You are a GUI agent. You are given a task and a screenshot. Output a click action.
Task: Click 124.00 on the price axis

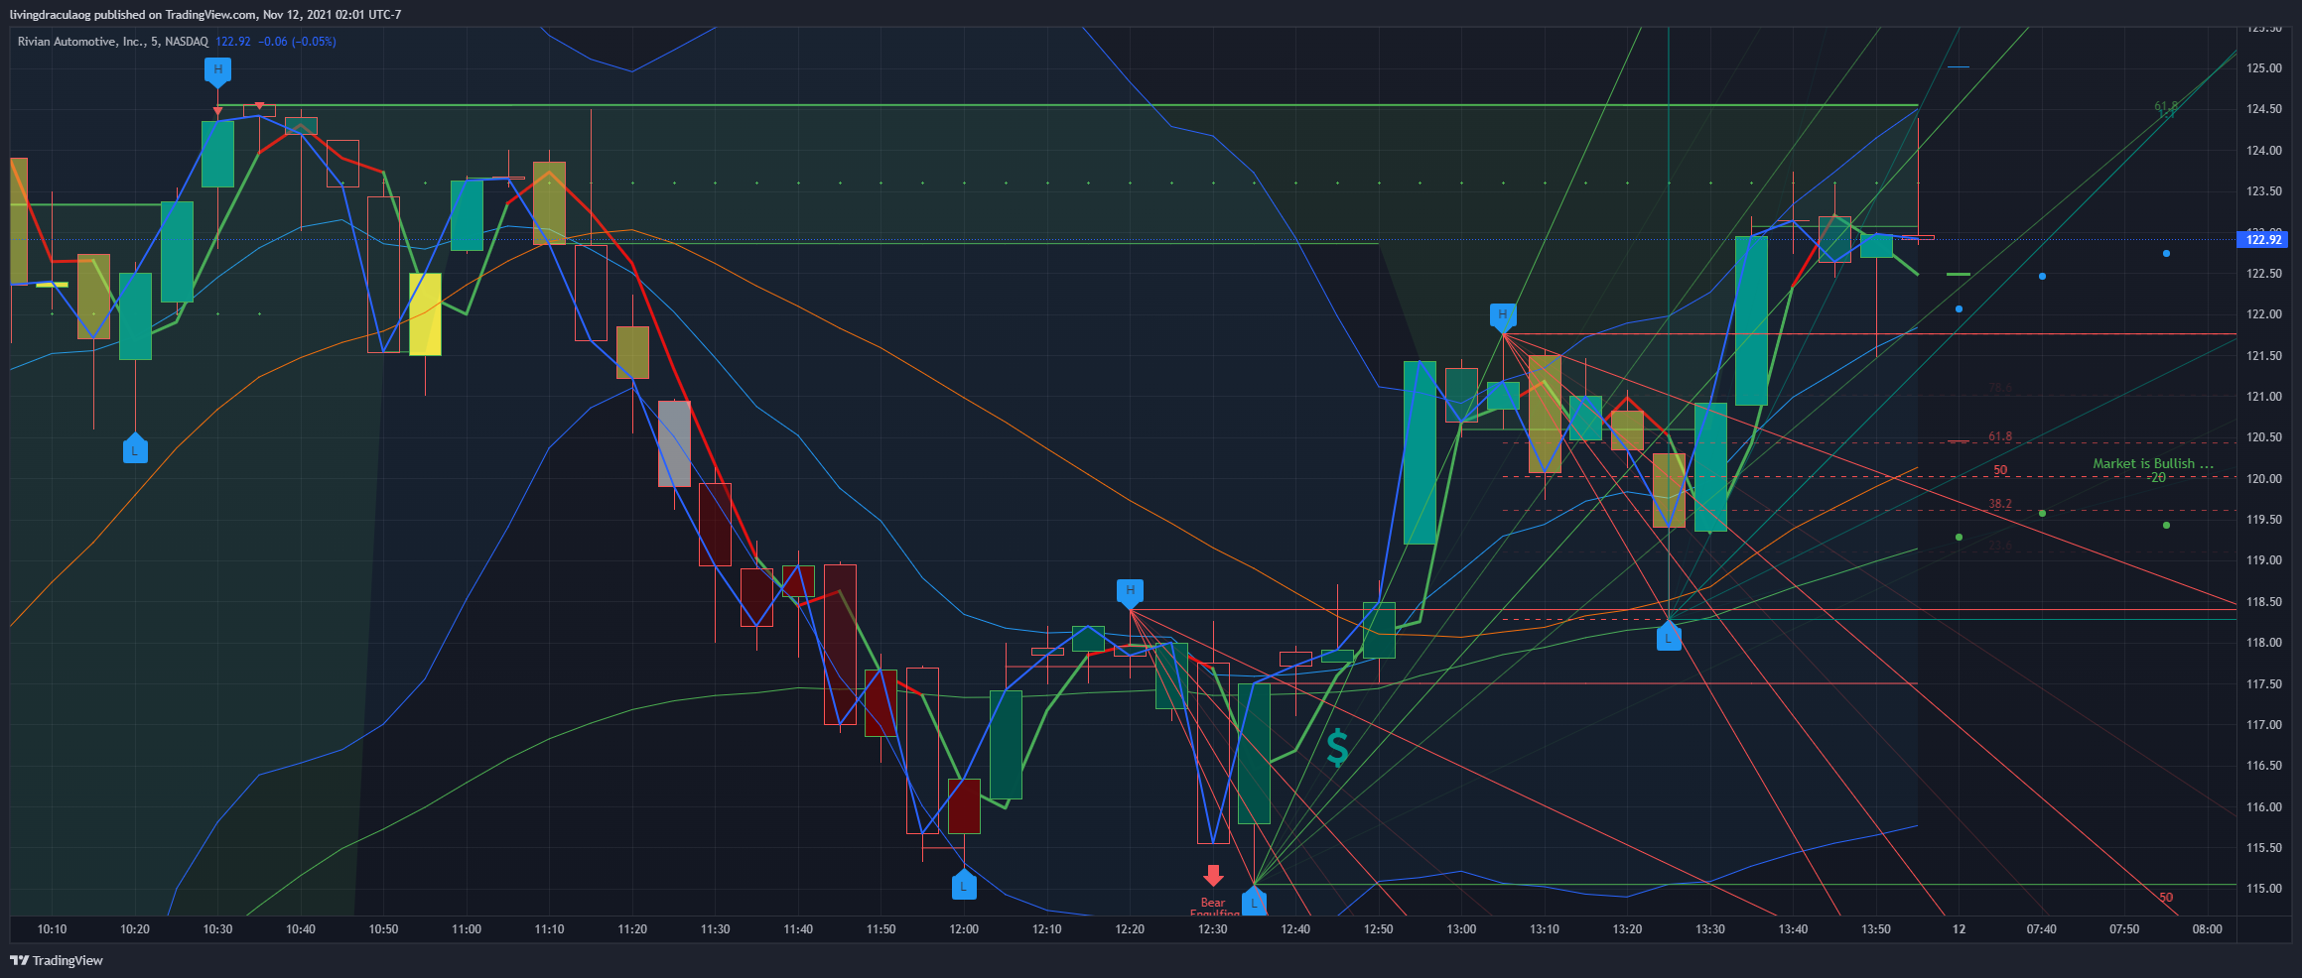click(x=2263, y=151)
